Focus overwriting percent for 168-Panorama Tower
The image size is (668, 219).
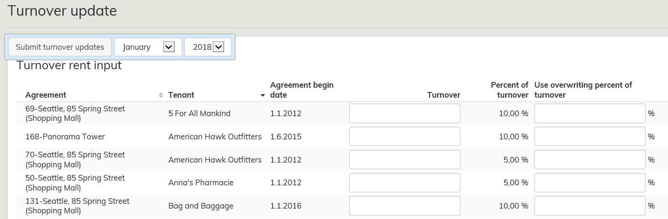tap(589, 137)
